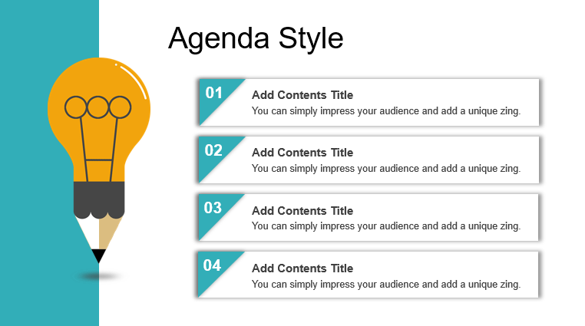The width and height of the screenshot is (585, 326).
Task: Click the description text under item 01
Action: point(386,111)
